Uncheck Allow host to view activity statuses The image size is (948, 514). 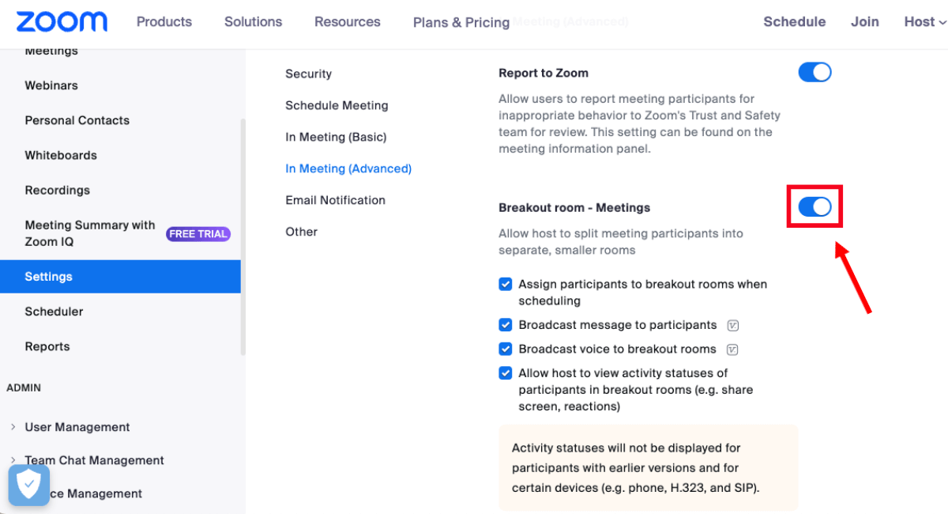point(506,372)
